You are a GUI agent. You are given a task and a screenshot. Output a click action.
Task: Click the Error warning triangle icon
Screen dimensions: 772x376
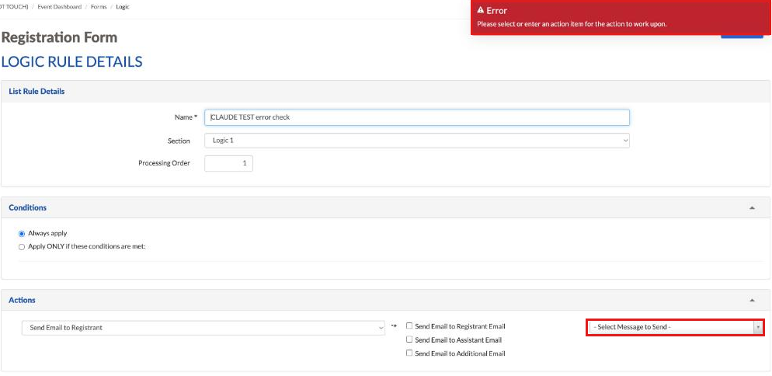[481, 10]
